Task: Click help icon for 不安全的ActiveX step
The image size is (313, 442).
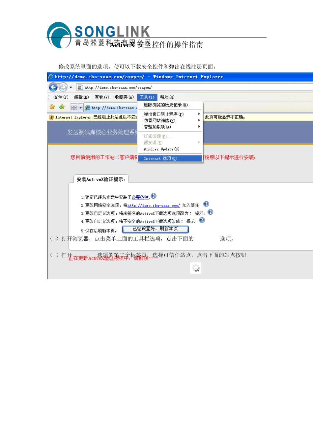Action: [202, 220]
